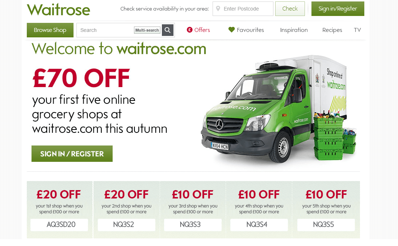Open the Inspiration menu item
The height and width of the screenshot is (246, 398).
294,30
